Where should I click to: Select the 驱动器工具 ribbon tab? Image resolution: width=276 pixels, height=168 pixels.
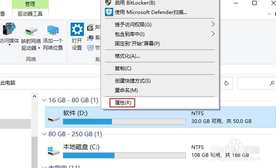point(30,14)
